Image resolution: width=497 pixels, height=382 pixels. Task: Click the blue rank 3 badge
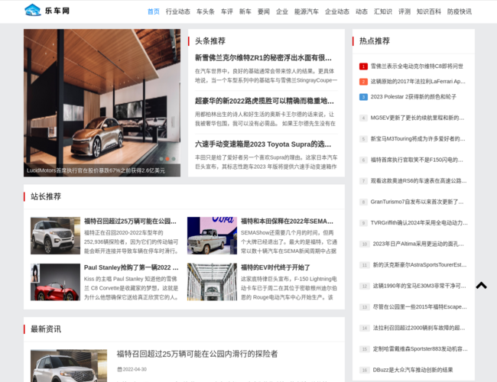click(363, 97)
